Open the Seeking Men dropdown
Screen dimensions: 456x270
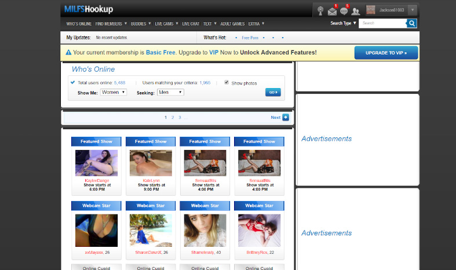point(170,92)
